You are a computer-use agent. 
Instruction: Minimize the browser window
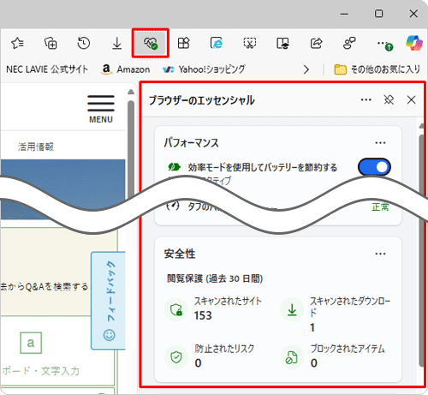344,14
